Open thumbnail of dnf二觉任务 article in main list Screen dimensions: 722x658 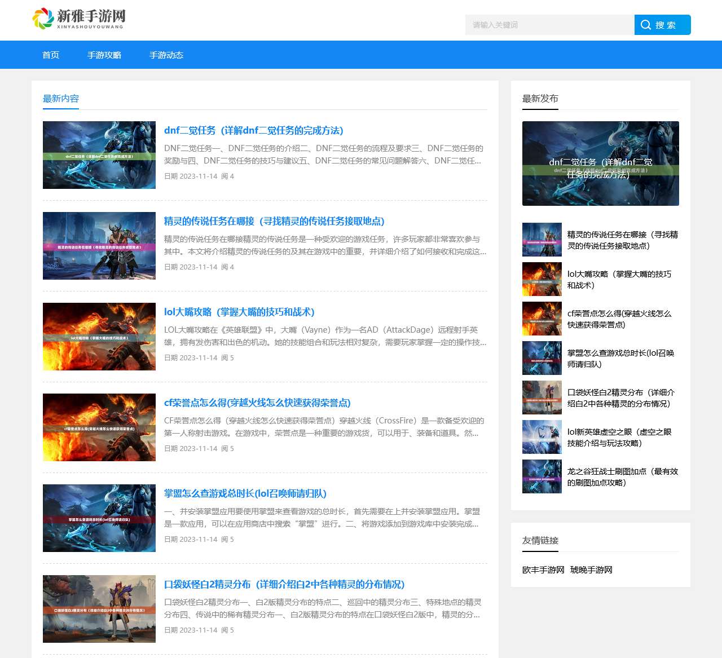click(99, 155)
